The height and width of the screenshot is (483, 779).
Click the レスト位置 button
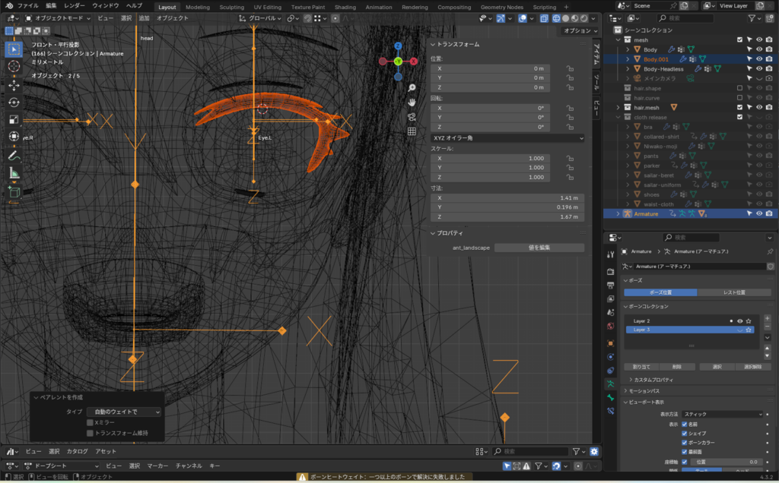pos(733,292)
